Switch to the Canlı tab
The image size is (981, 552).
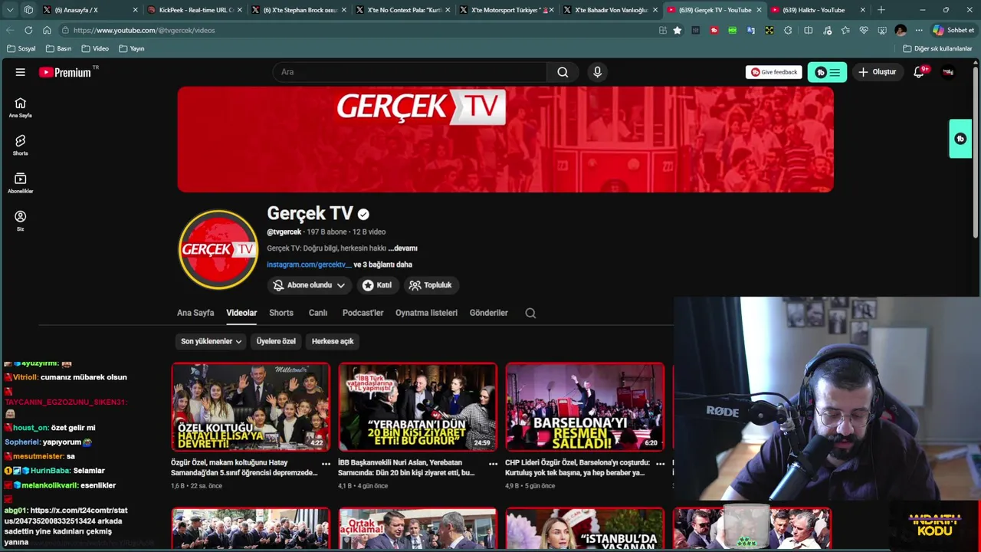coord(318,313)
